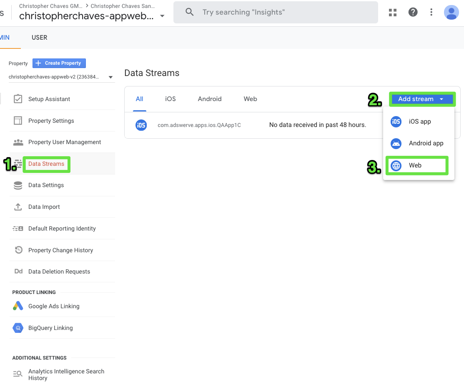
Task: Open the Google apps grid icon
Action: (393, 12)
